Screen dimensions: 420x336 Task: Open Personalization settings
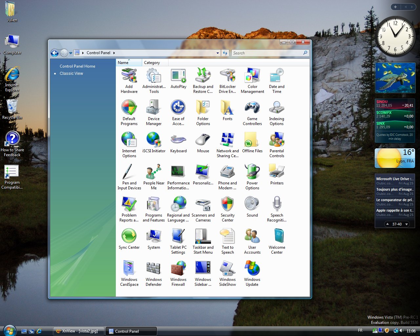pyautogui.click(x=203, y=175)
